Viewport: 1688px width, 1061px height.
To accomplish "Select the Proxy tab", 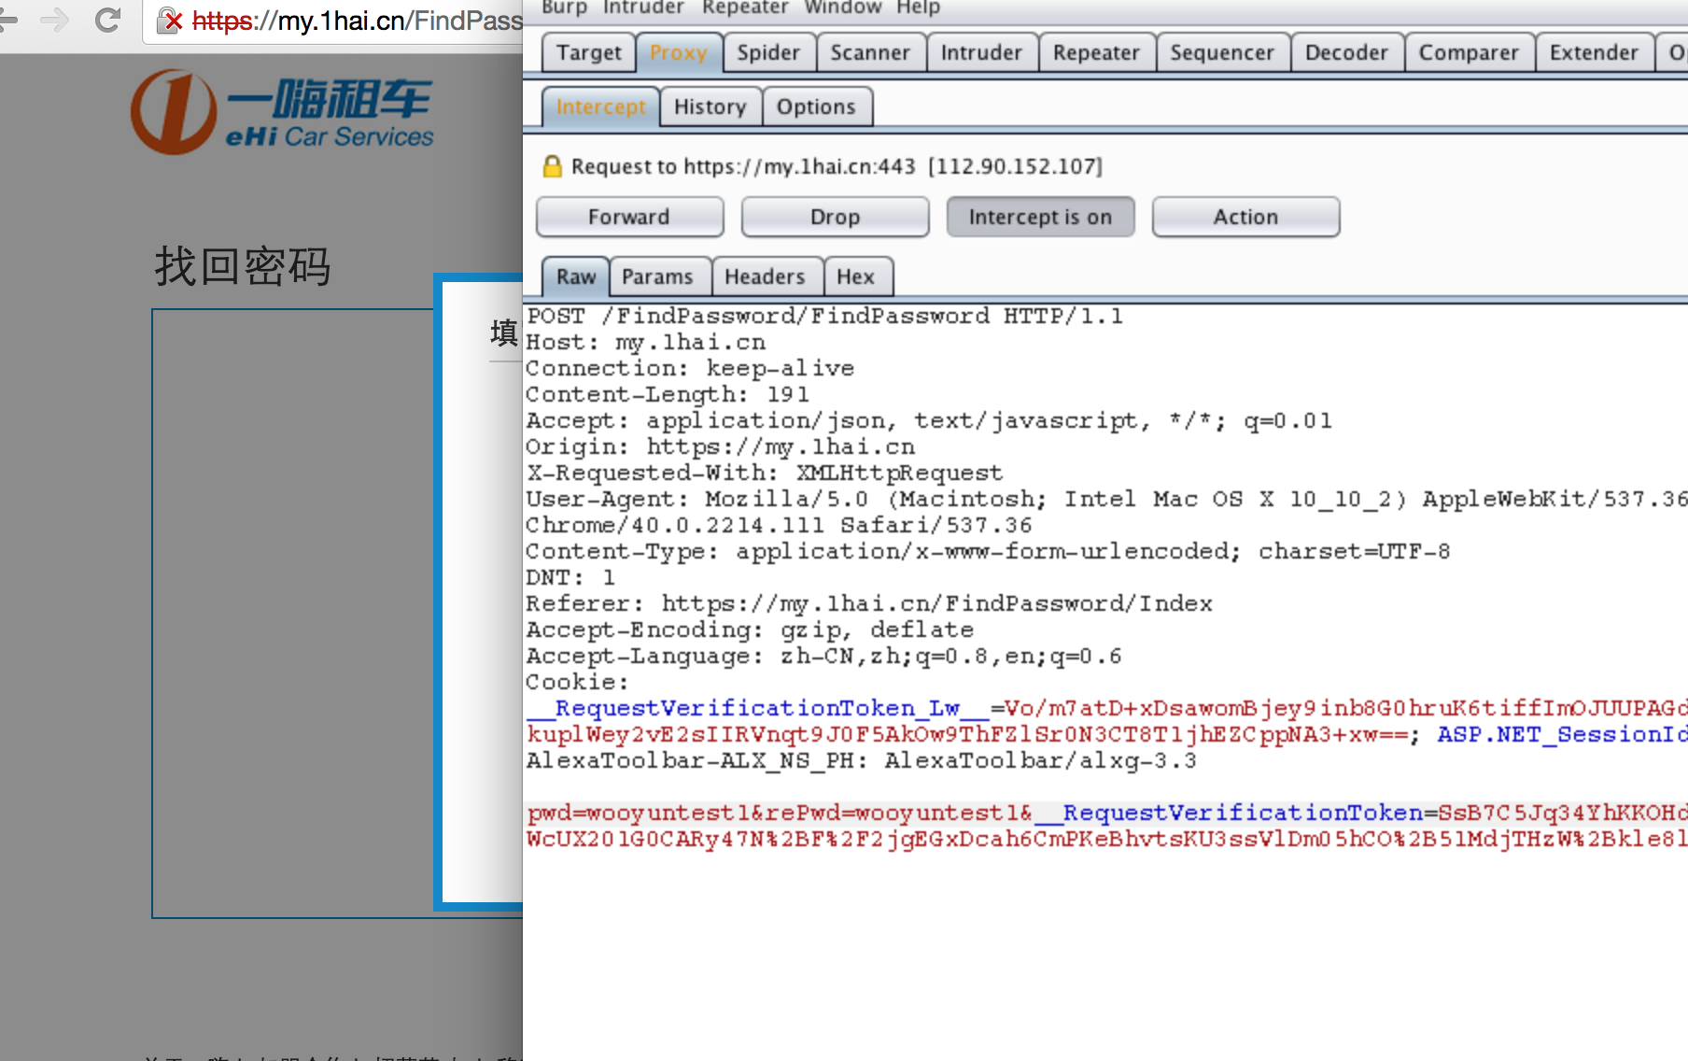I will pyautogui.click(x=679, y=52).
